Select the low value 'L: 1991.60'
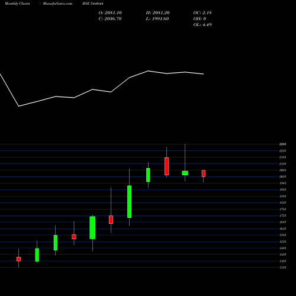The height and width of the screenshot is (296, 296). [x=157, y=19]
